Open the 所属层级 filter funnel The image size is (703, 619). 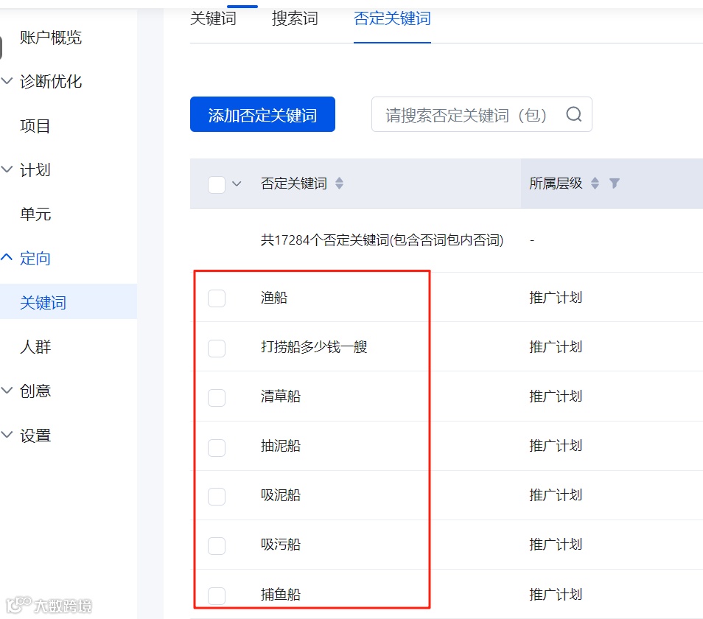click(615, 183)
